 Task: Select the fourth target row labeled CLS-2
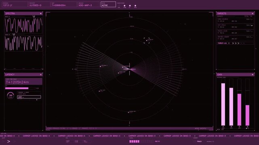[235, 38]
